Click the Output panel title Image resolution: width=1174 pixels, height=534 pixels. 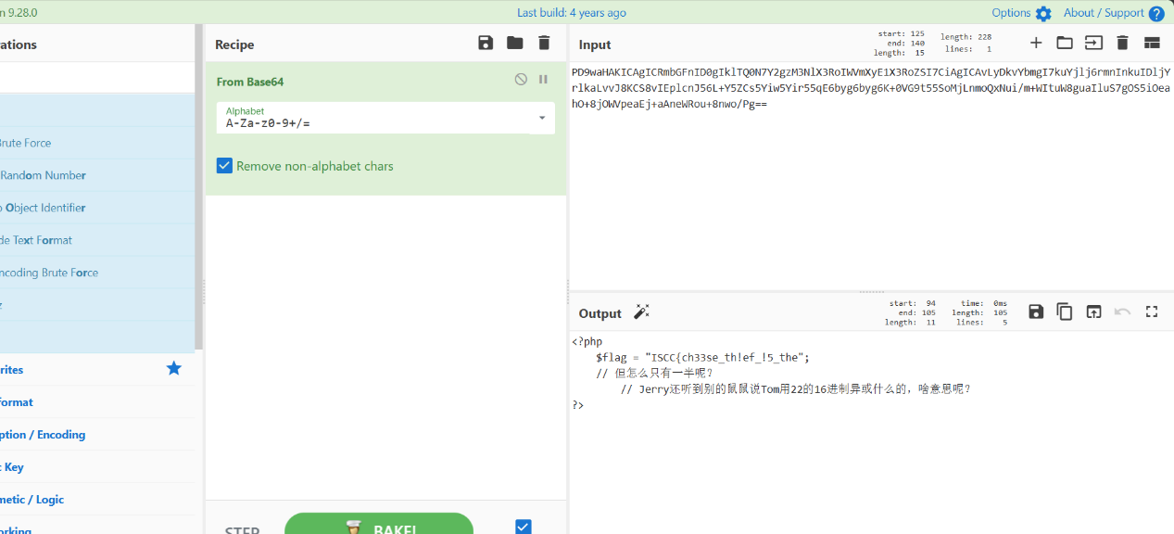point(600,313)
